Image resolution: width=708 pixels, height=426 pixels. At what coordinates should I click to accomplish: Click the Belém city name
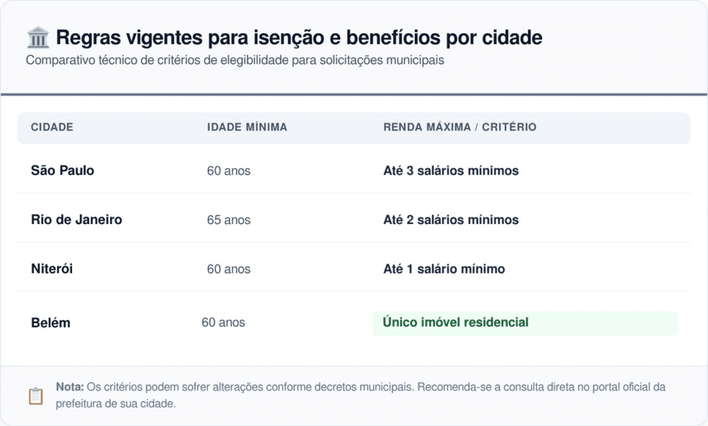50,323
